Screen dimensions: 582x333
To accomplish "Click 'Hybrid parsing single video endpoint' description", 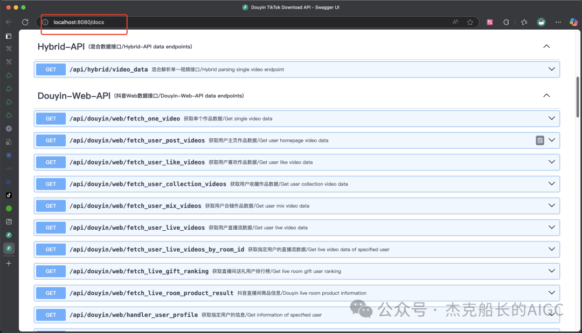I will coord(243,69).
